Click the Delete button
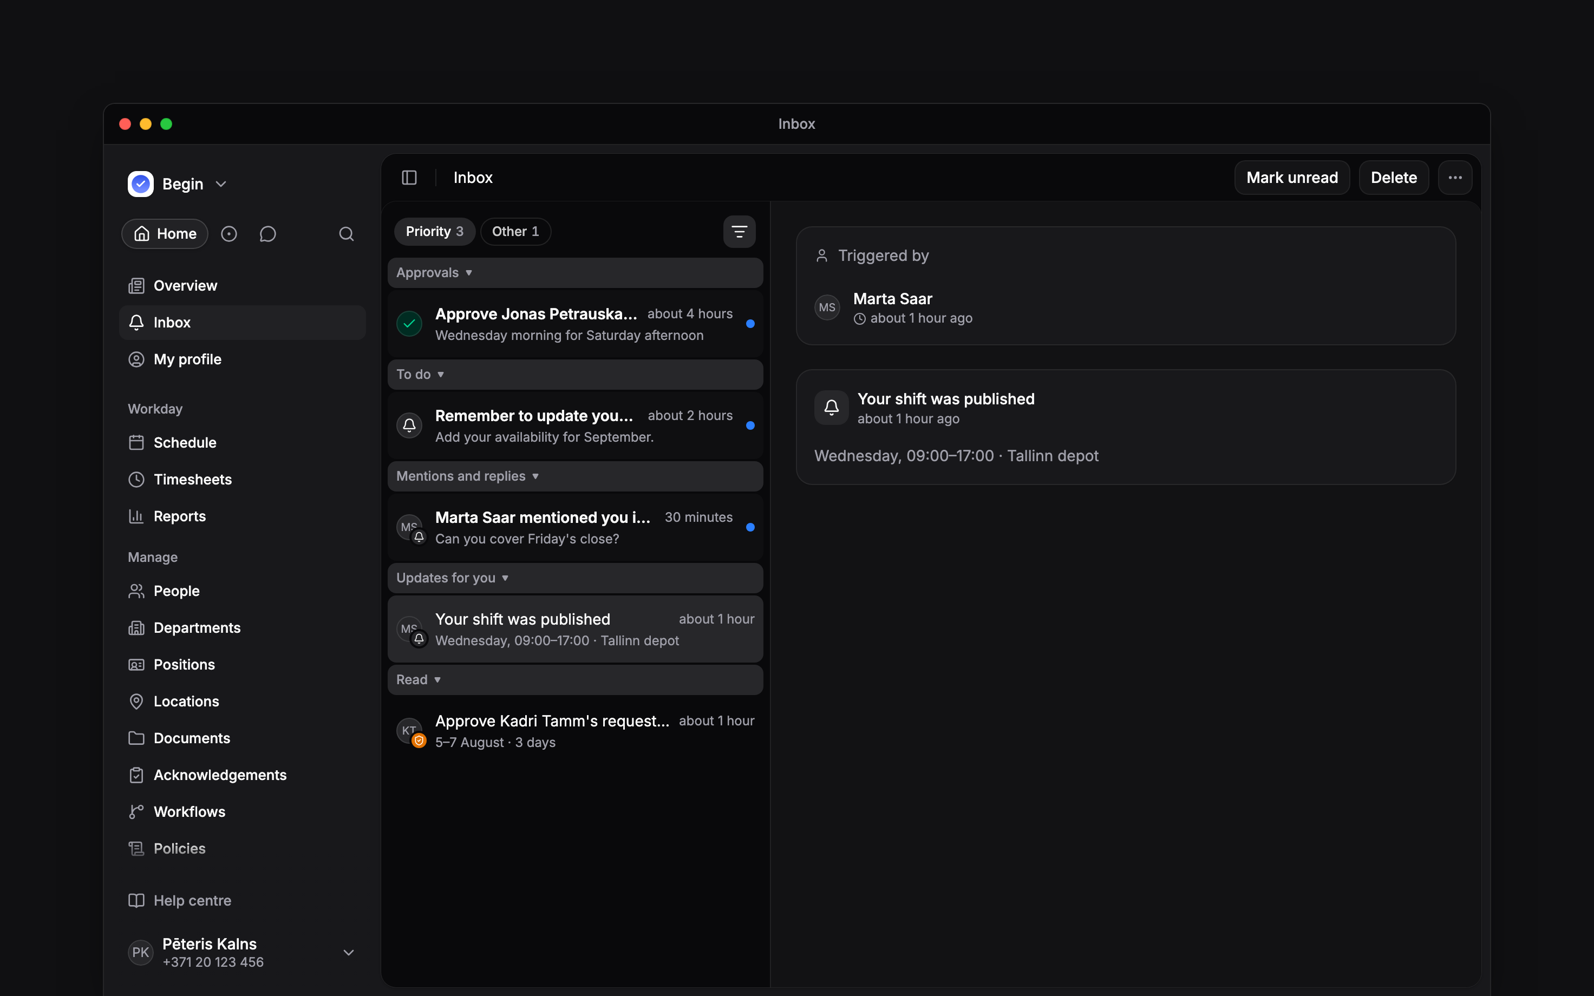 [x=1394, y=178]
